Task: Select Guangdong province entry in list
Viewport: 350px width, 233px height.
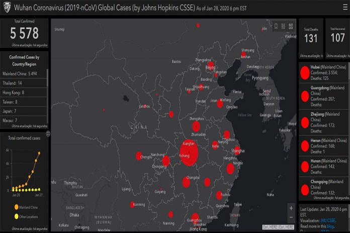Action: [x=323, y=96]
